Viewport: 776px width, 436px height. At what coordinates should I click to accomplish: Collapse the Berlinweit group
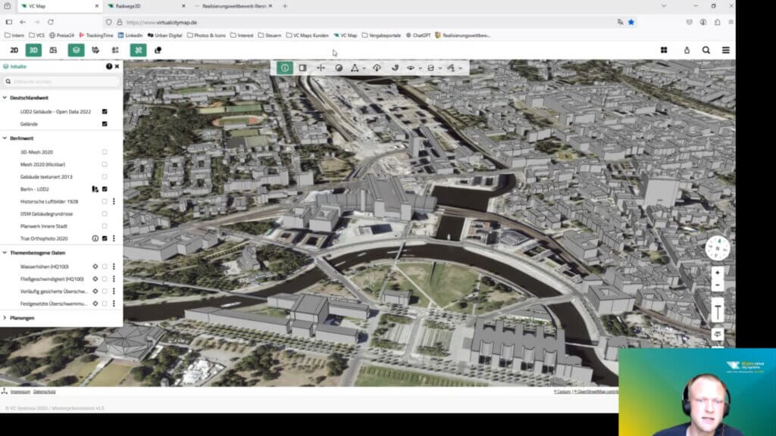[5, 139]
